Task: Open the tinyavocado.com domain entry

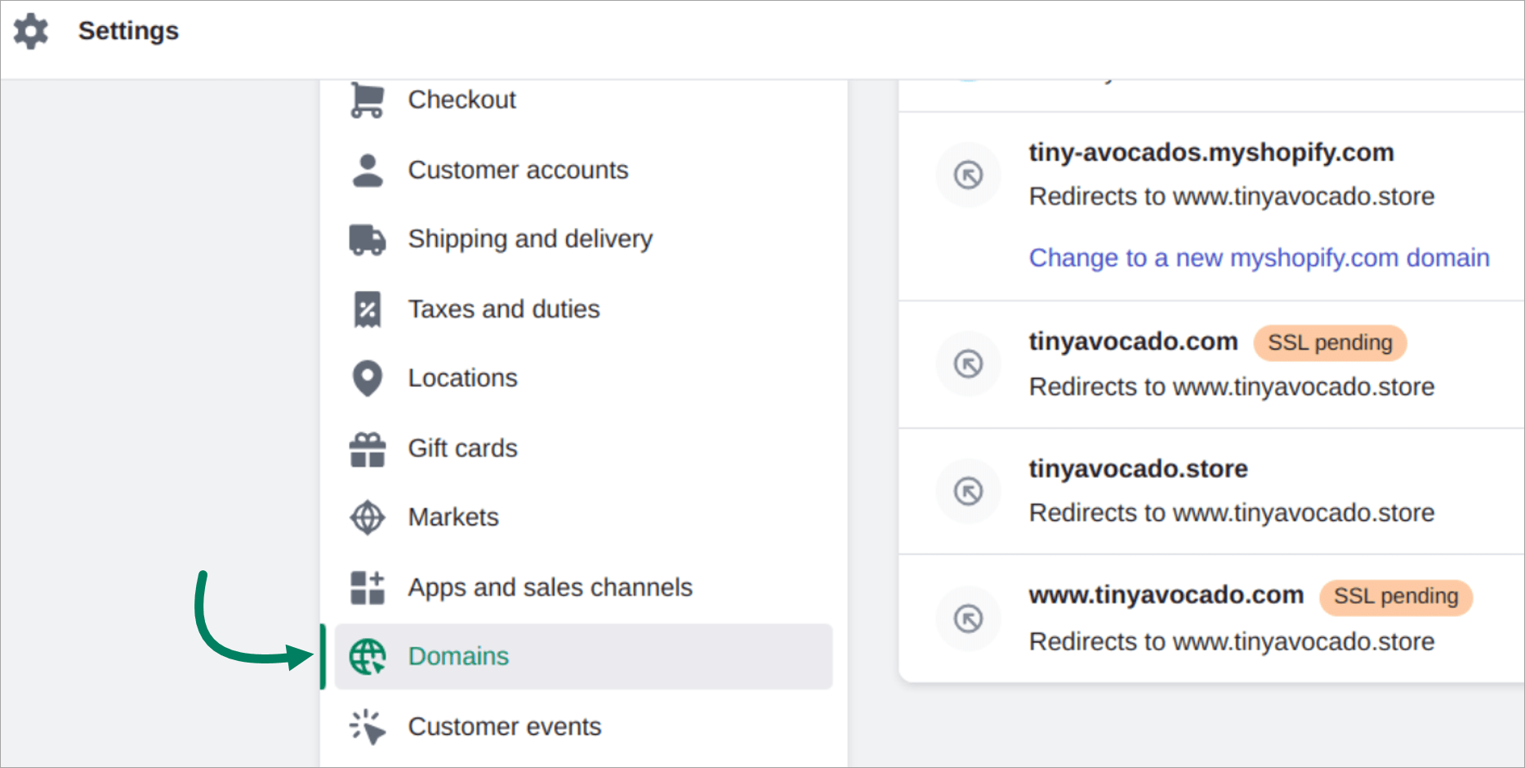Action: [1133, 342]
